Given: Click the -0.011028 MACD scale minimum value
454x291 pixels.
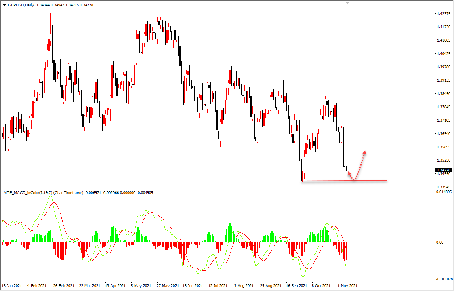Looking at the screenshot, I should pyautogui.click(x=444, y=279).
